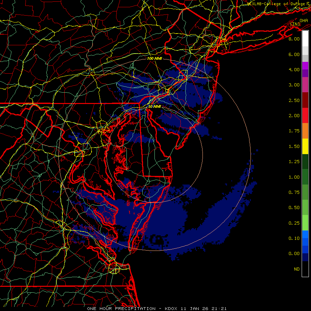Image resolution: width=311 pixels, height=311 pixels.
Task: Click the [IN] units label
Action: (x=295, y=24)
